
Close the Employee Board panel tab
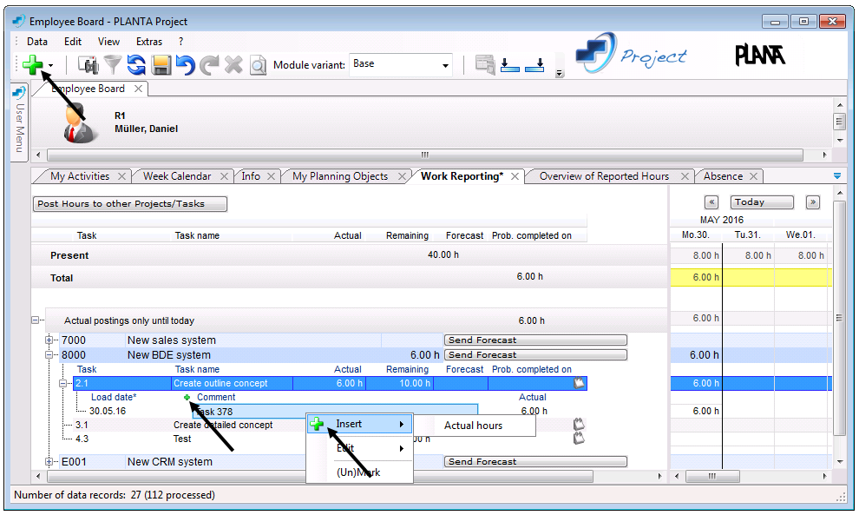139,89
